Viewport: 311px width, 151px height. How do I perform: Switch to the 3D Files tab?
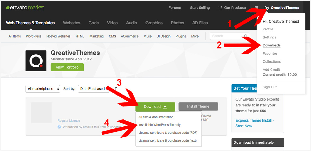click(200, 23)
